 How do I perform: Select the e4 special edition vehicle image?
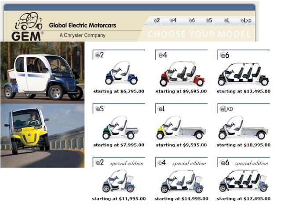pos(182,182)
